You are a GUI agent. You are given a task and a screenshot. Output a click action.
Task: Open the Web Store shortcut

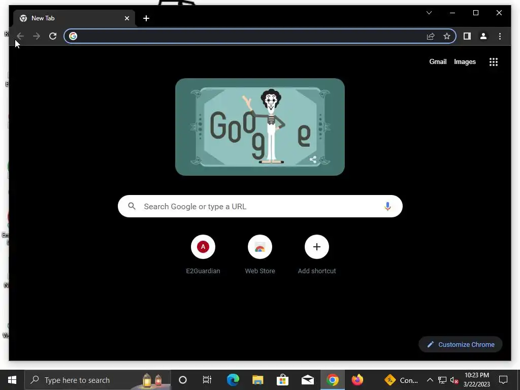point(260,255)
